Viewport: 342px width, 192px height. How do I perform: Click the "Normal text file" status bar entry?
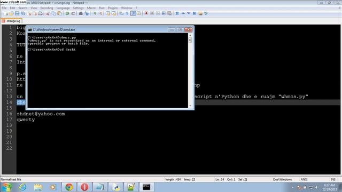pyautogui.click(x=11, y=179)
